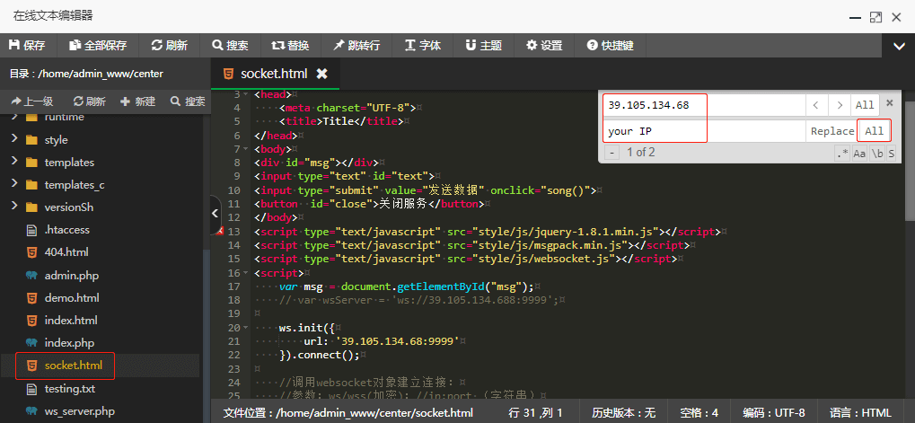Open the 跳转行 (Go to line) tool
This screenshot has width=915, height=423.
356,45
